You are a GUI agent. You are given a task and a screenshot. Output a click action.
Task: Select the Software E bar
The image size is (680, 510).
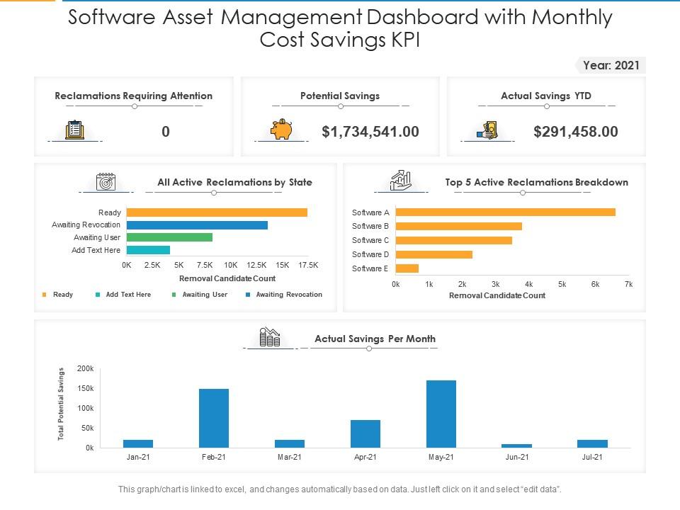click(407, 268)
